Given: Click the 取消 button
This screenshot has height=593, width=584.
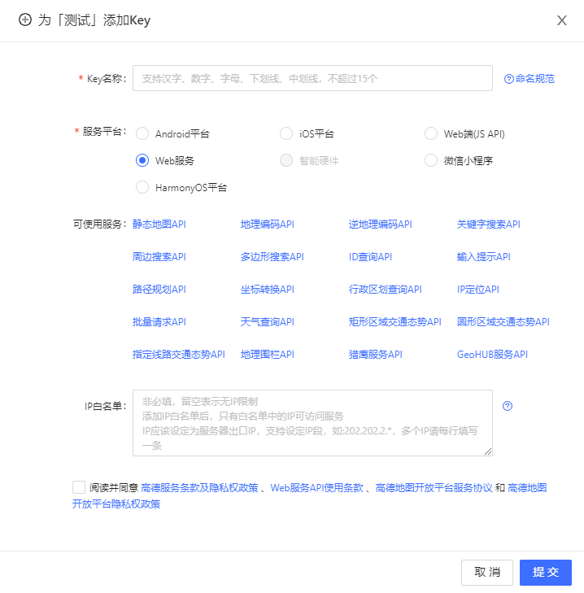Looking at the screenshot, I should point(487,572).
